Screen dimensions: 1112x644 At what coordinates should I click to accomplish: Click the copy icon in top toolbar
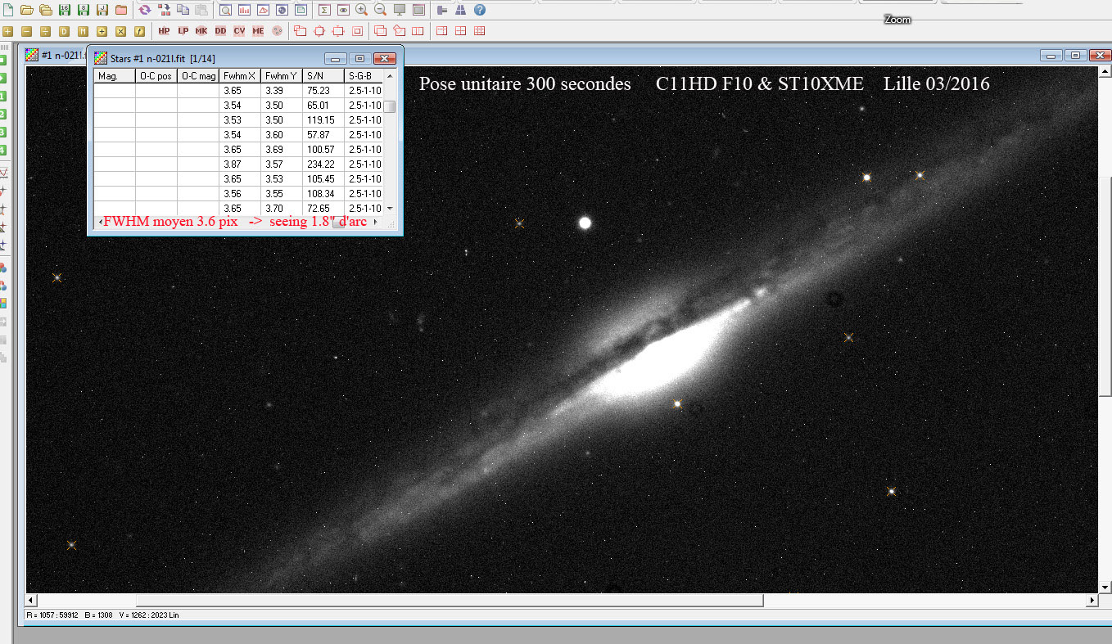coord(183,10)
